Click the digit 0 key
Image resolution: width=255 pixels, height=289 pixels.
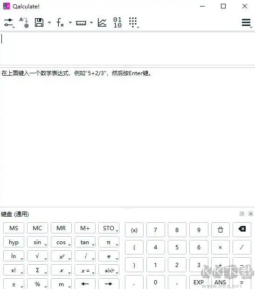coord(156,282)
